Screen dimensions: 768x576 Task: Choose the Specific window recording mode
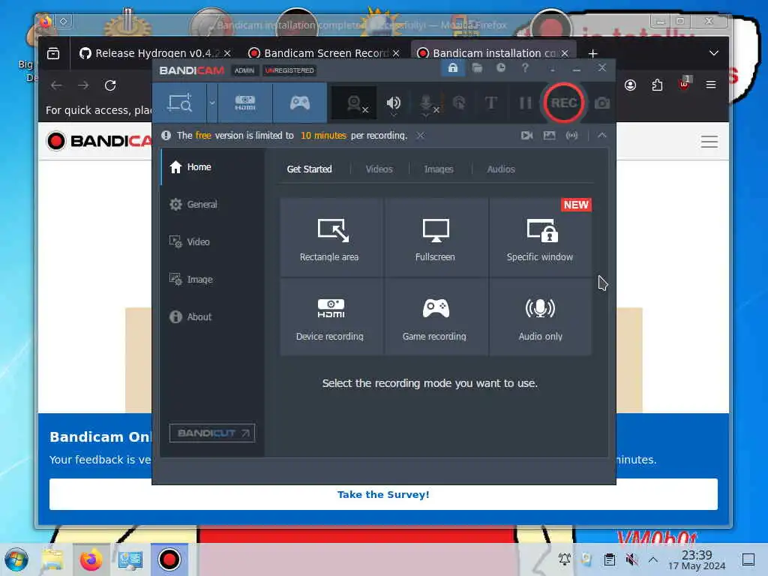pos(540,238)
